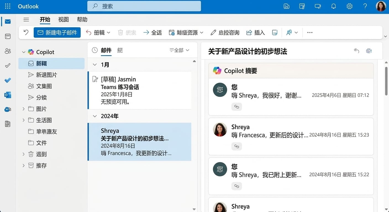Click the greyed trash delete button

[x=127, y=33]
